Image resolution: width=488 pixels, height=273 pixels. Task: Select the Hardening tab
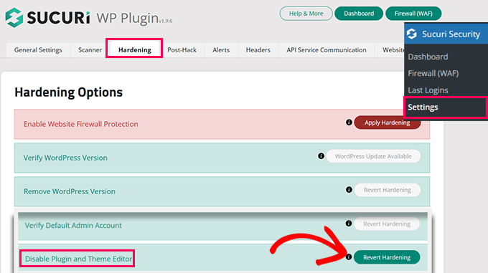(134, 49)
